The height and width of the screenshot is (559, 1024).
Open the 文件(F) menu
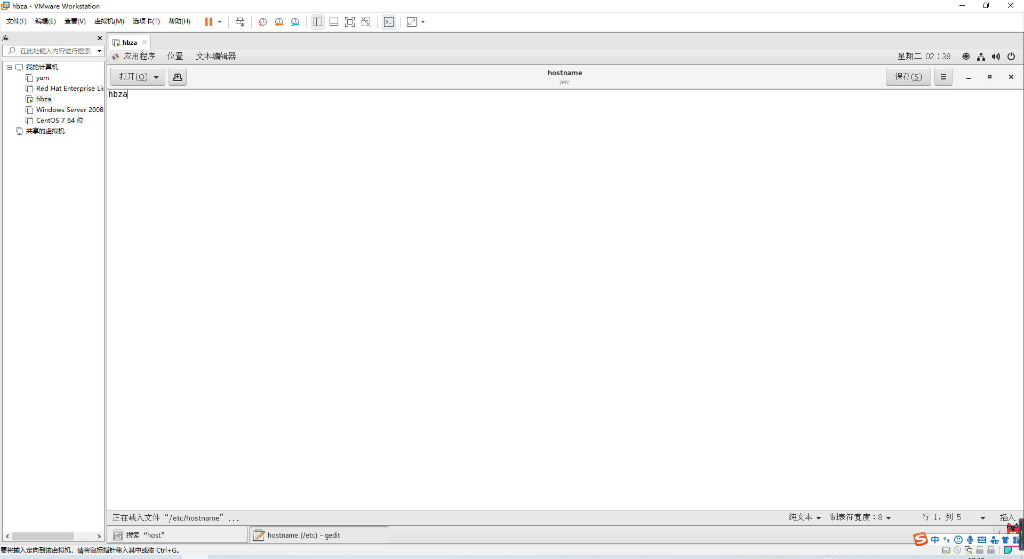point(17,21)
